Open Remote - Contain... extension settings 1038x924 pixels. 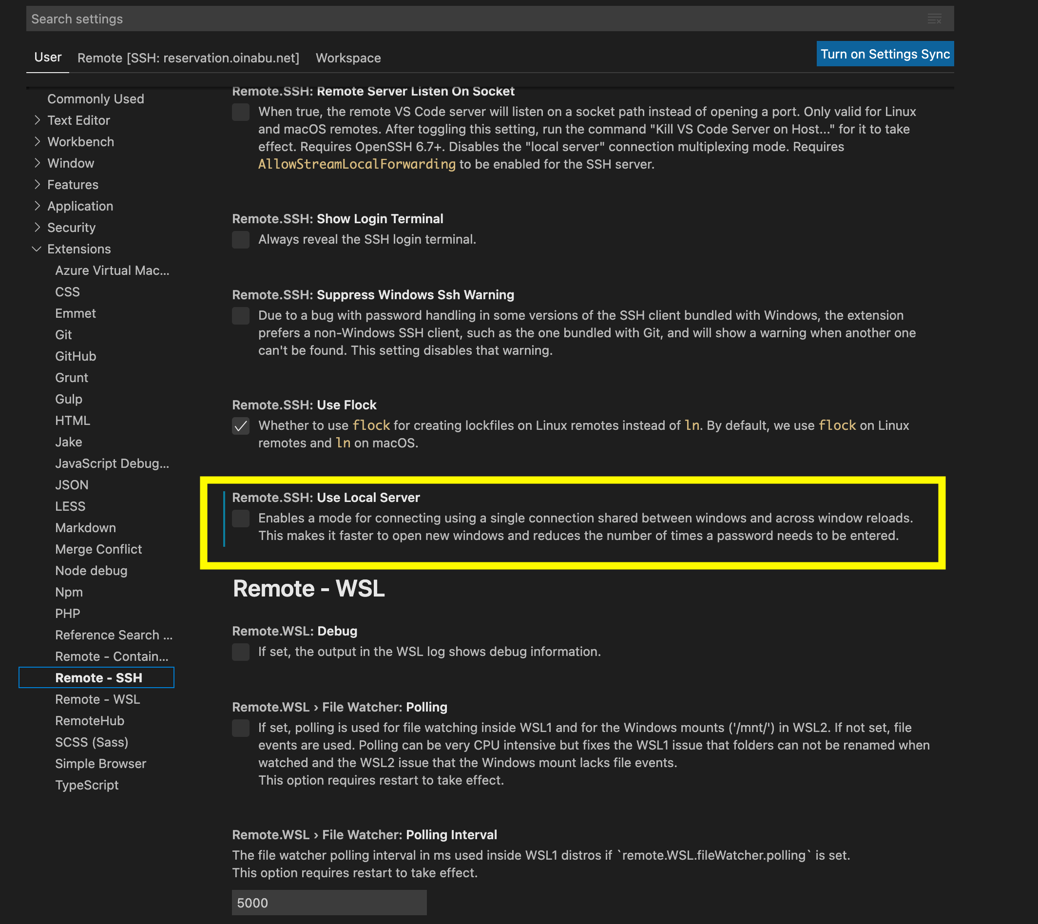[x=112, y=656]
